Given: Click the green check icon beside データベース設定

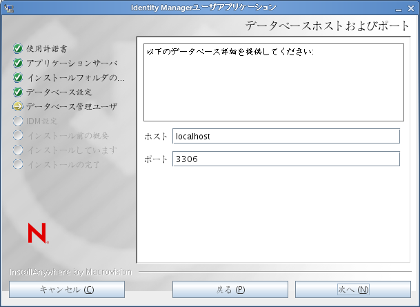Looking at the screenshot, I should (18, 92).
